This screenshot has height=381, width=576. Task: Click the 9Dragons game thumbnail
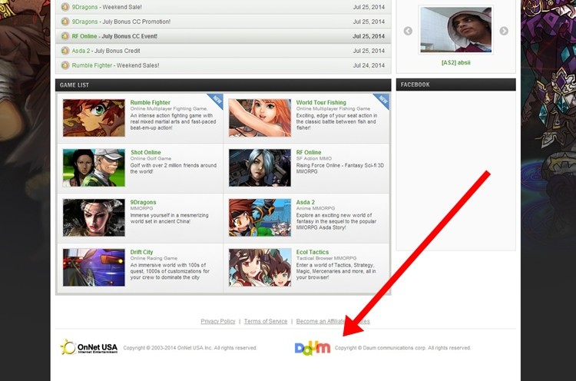(x=94, y=217)
